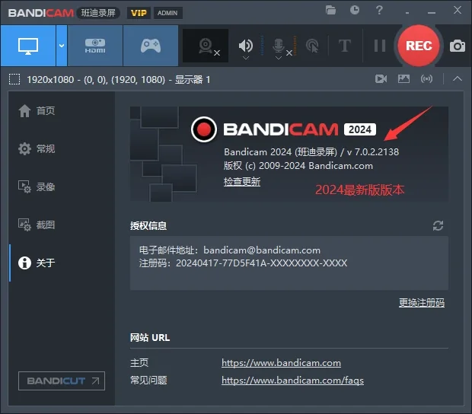
Task: Take a screenshot with camera icon
Action: (x=458, y=46)
